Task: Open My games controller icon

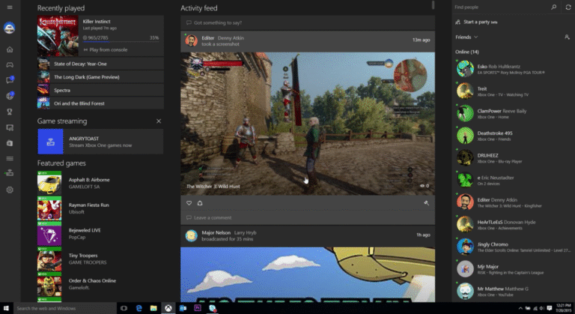Action: click(10, 65)
